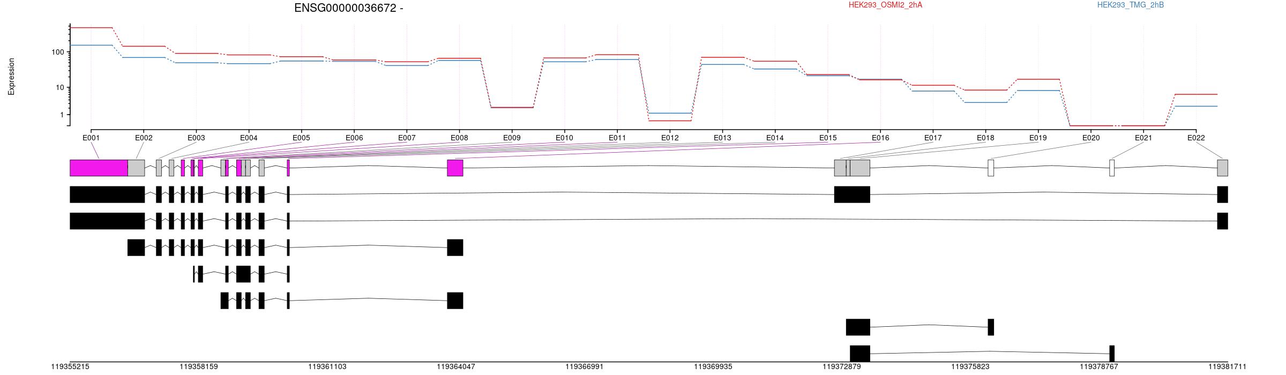Click the y-axis tick value 10

59,87
